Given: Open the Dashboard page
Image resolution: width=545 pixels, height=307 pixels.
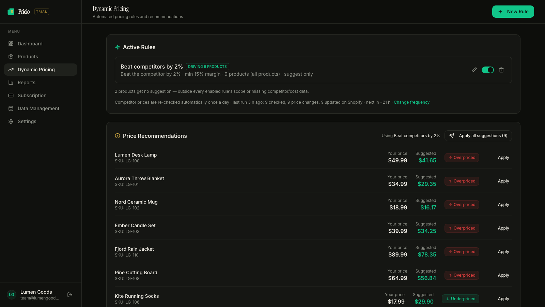Looking at the screenshot, I should 41,44.
